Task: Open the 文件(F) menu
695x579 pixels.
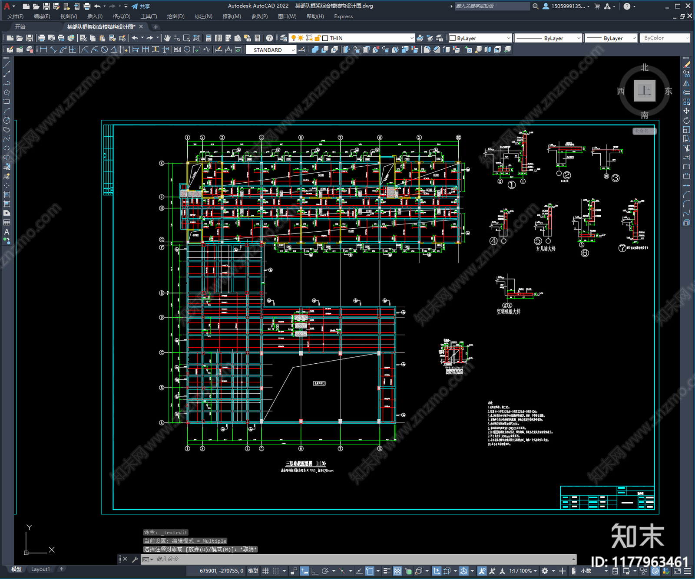Action: click(x=15, y=16)
